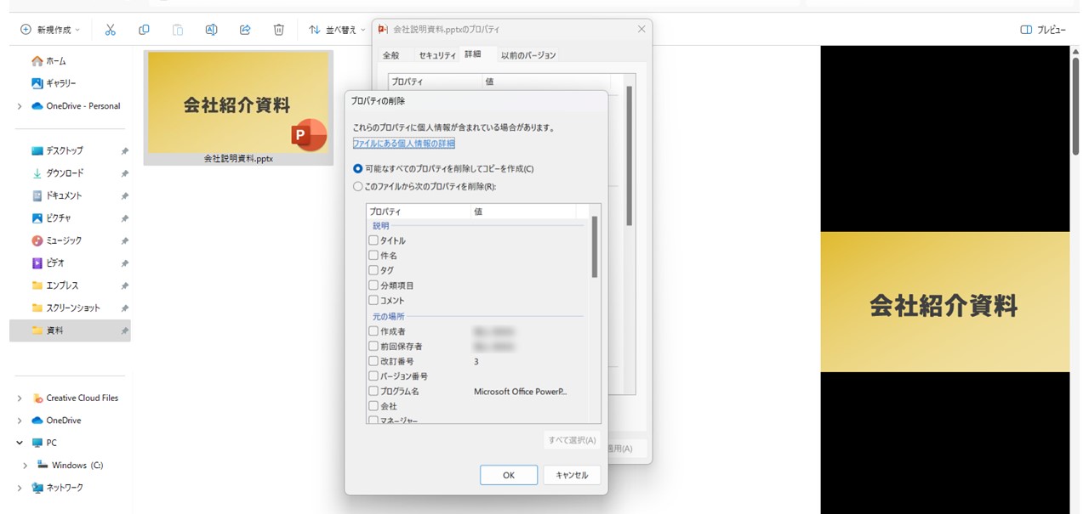Check the 分類項目 property checkbox

(x=373, y=285)
